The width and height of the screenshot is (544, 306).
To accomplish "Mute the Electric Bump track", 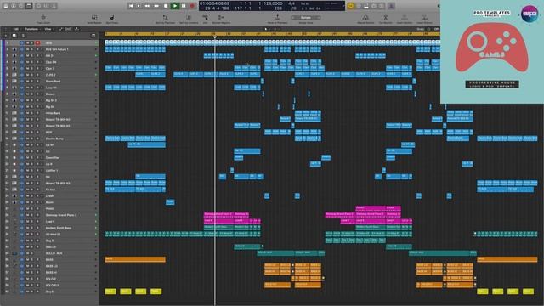I will point(28,139).
